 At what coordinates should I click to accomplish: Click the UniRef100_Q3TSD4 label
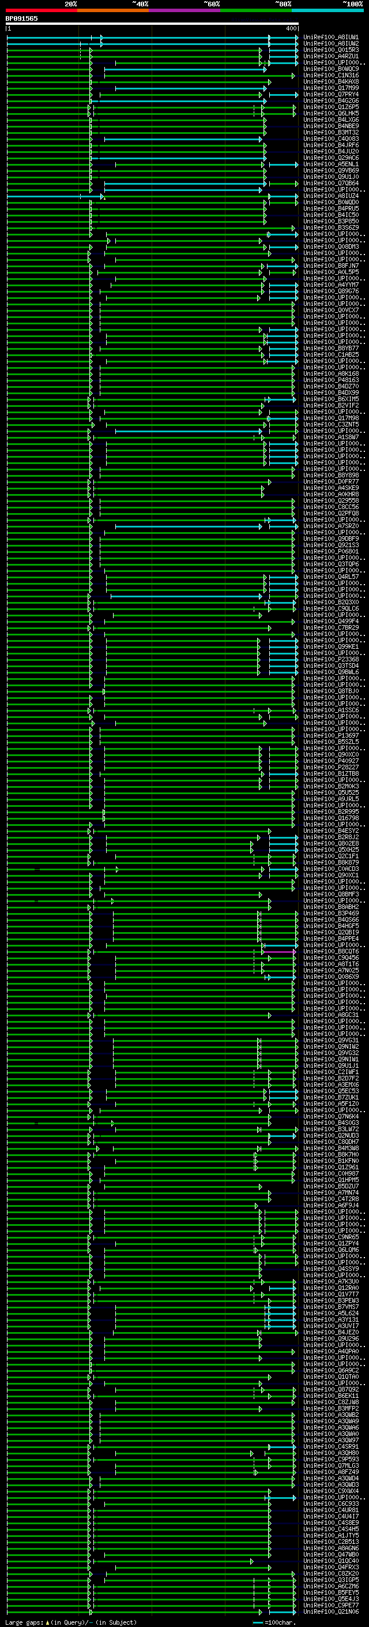[330, 665]
